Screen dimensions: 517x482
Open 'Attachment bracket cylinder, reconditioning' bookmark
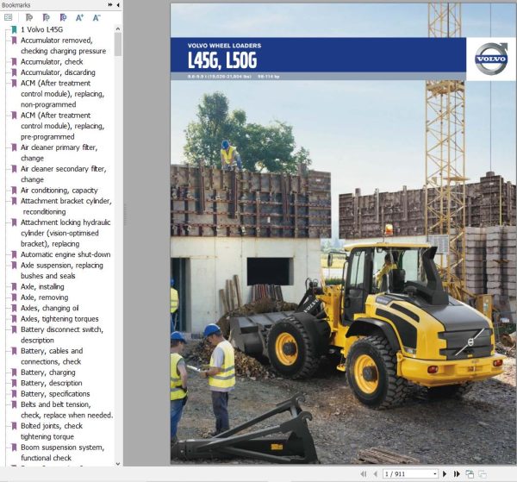(66, 206)
